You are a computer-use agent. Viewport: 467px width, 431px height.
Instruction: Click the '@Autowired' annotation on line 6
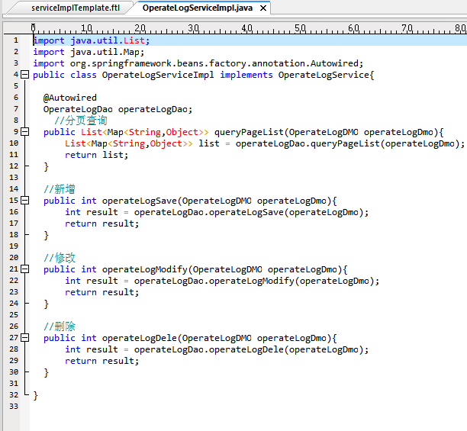pyautogui.click(x=70, y=98)
